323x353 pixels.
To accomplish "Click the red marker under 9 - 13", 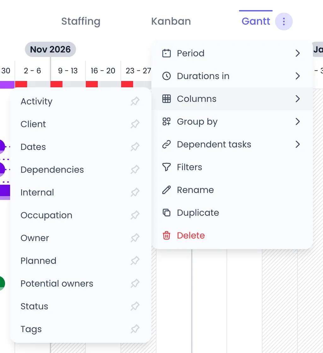I will pyautogui.click(x=56, y=84).
